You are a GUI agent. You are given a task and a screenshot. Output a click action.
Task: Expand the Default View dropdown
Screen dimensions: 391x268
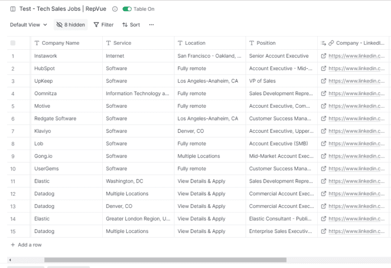point(29,25)
